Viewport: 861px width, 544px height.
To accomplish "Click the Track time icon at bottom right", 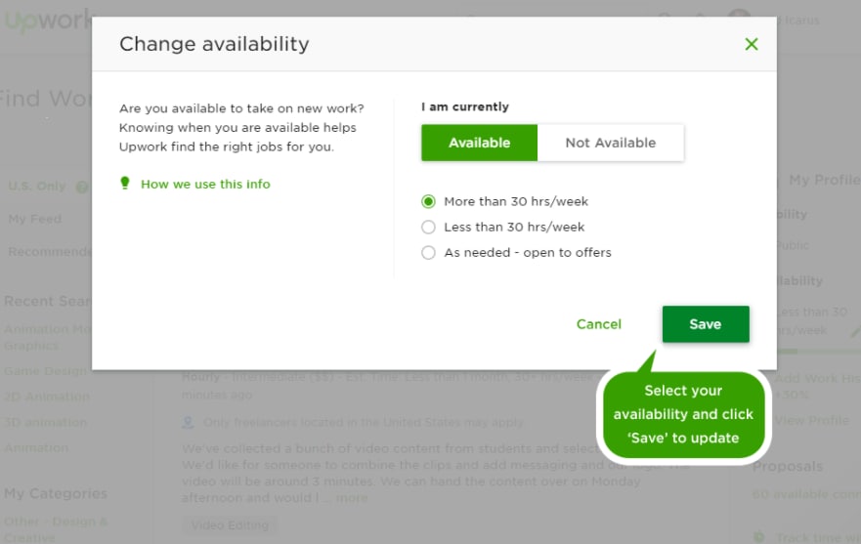I will click(758, 537).
